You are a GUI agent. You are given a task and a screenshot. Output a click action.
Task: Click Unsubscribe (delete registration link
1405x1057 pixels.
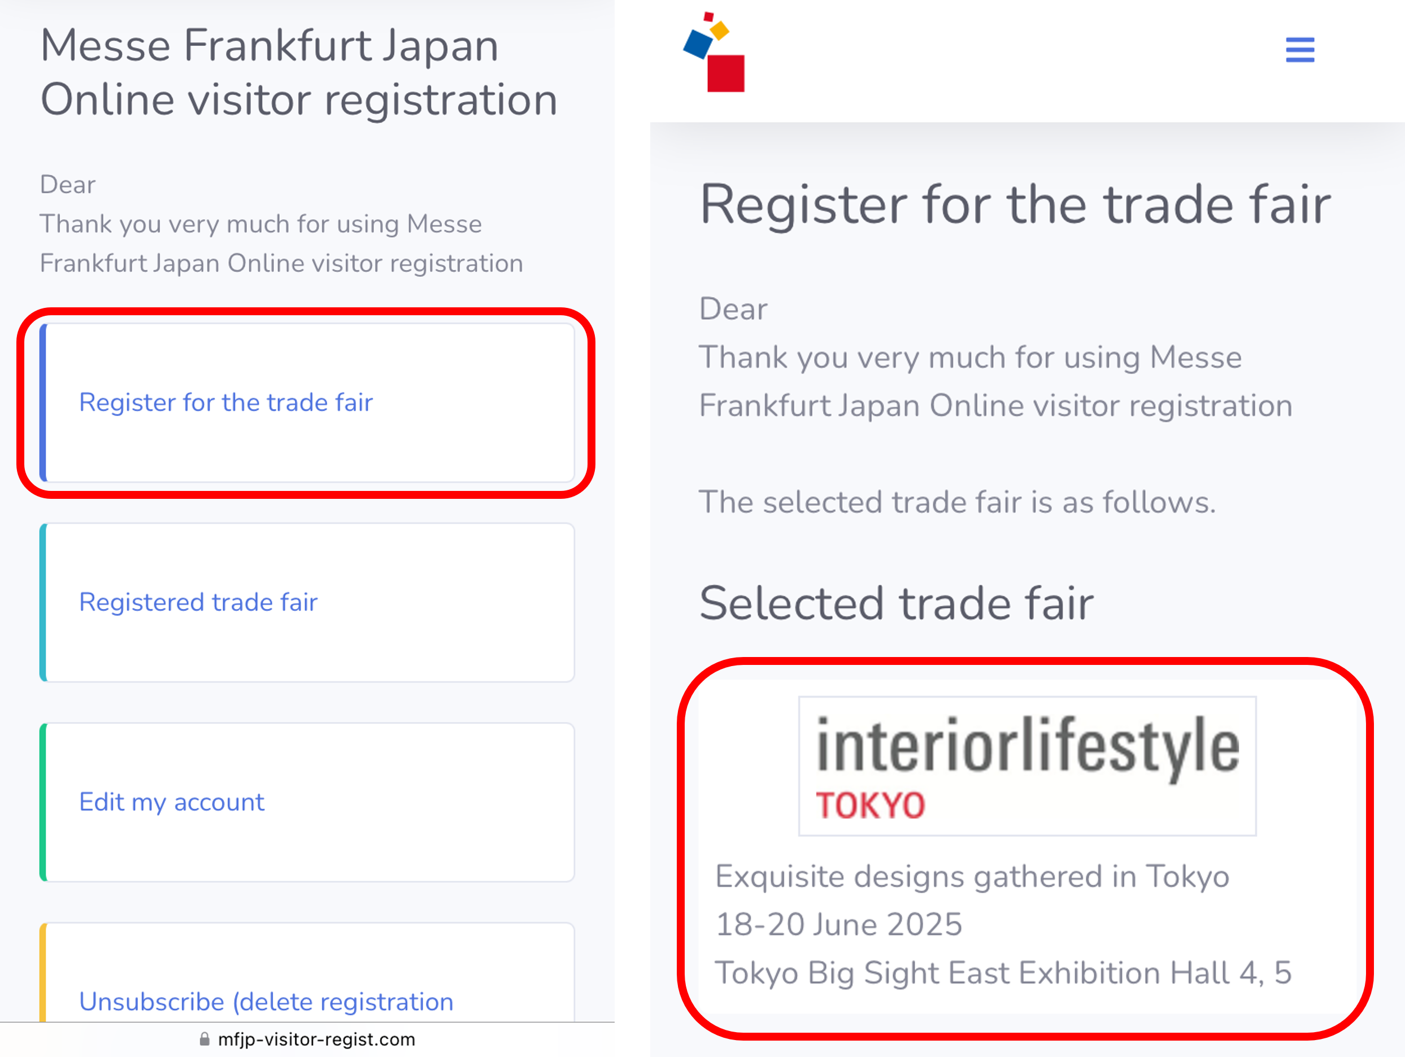click(266, 1002)
